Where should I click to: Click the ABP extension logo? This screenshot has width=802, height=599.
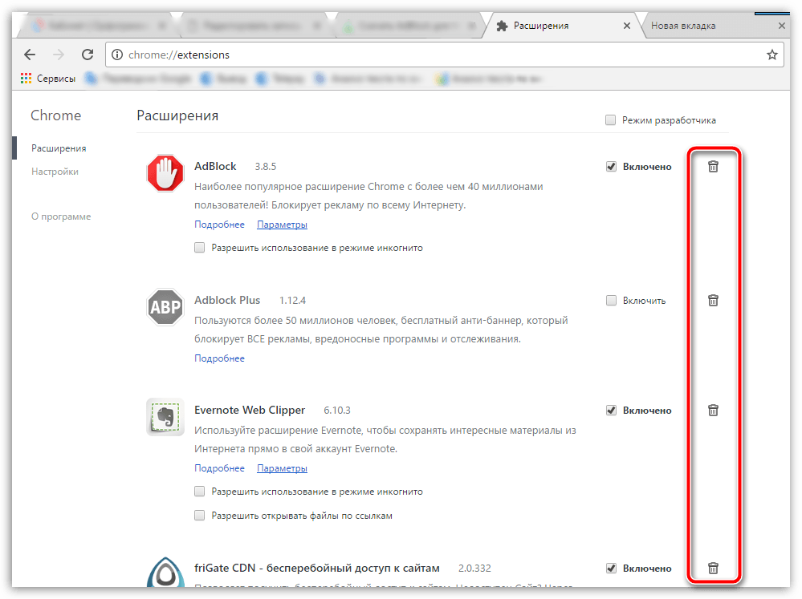pos(165,307)
